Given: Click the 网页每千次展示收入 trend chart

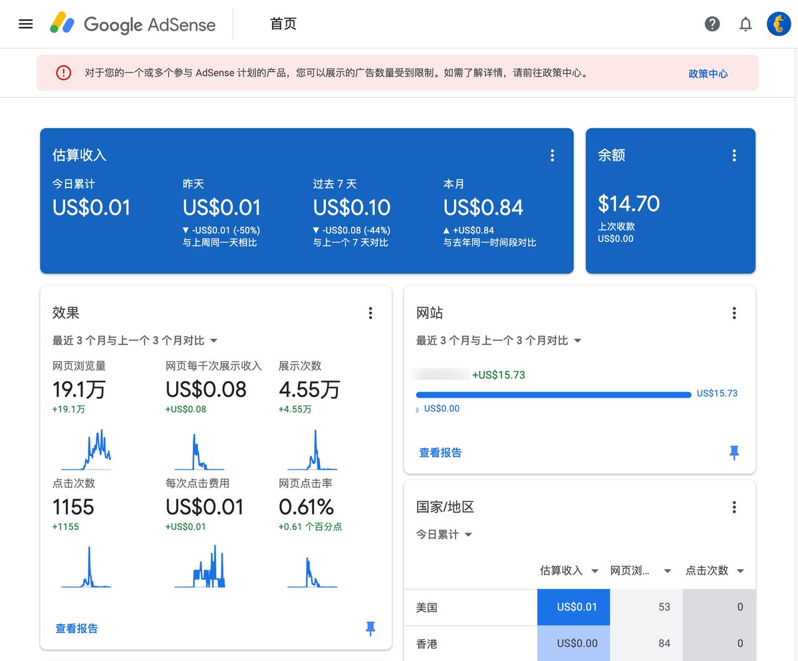Looking at the screenshot, I should [x=199, y=451].
